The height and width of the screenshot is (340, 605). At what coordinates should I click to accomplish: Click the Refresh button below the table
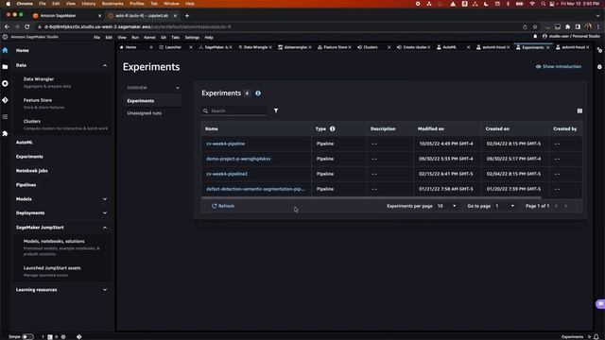click(223, 206)
